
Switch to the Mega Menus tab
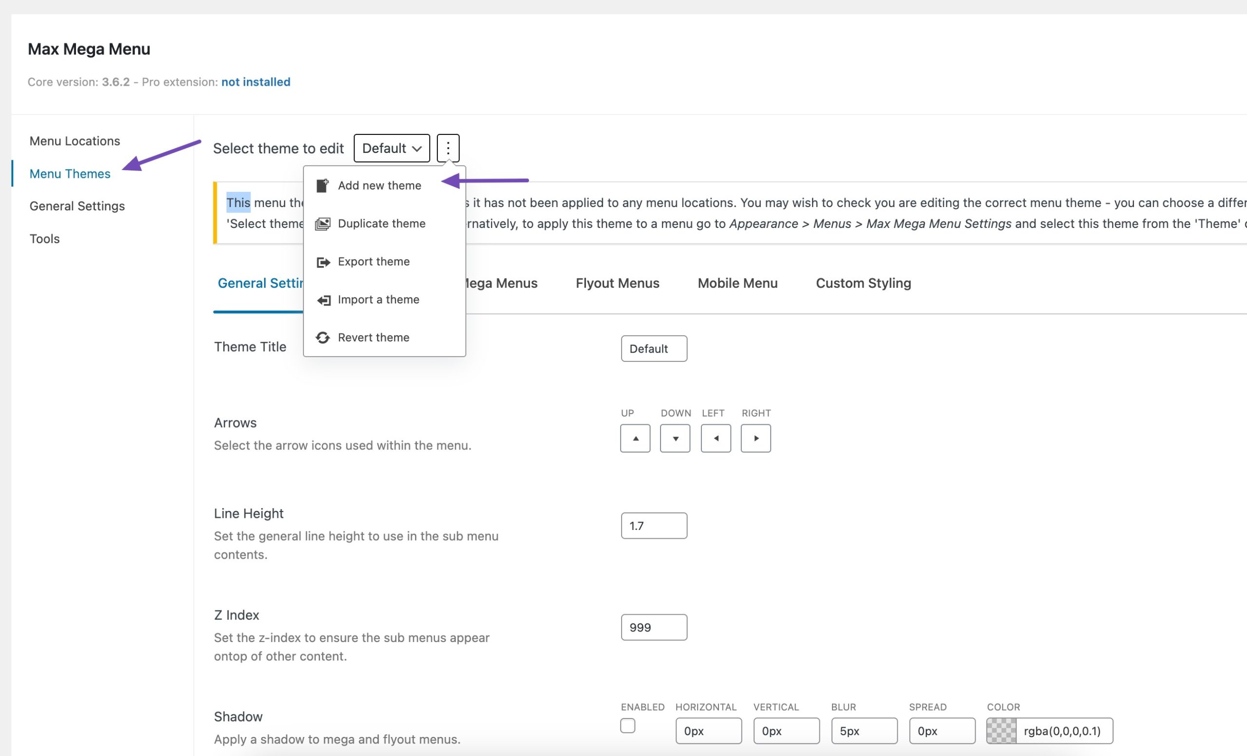(502, 283)
